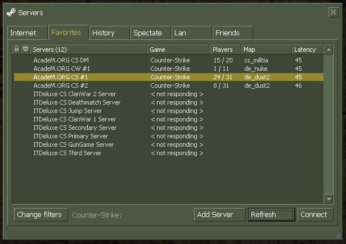Select server AcadeM.ORG CS #1

(169, 77)
